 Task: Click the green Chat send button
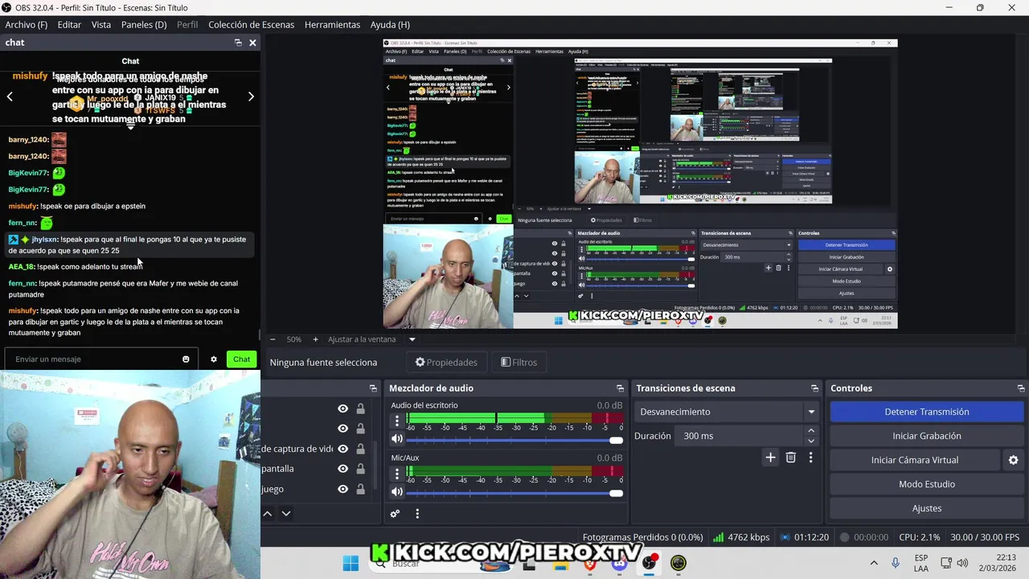[242, 359]
